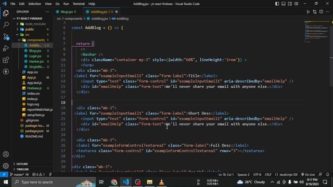333x187 pixels.
Task: Open Task View on taskbar
Action: click(x=101, y=182)
